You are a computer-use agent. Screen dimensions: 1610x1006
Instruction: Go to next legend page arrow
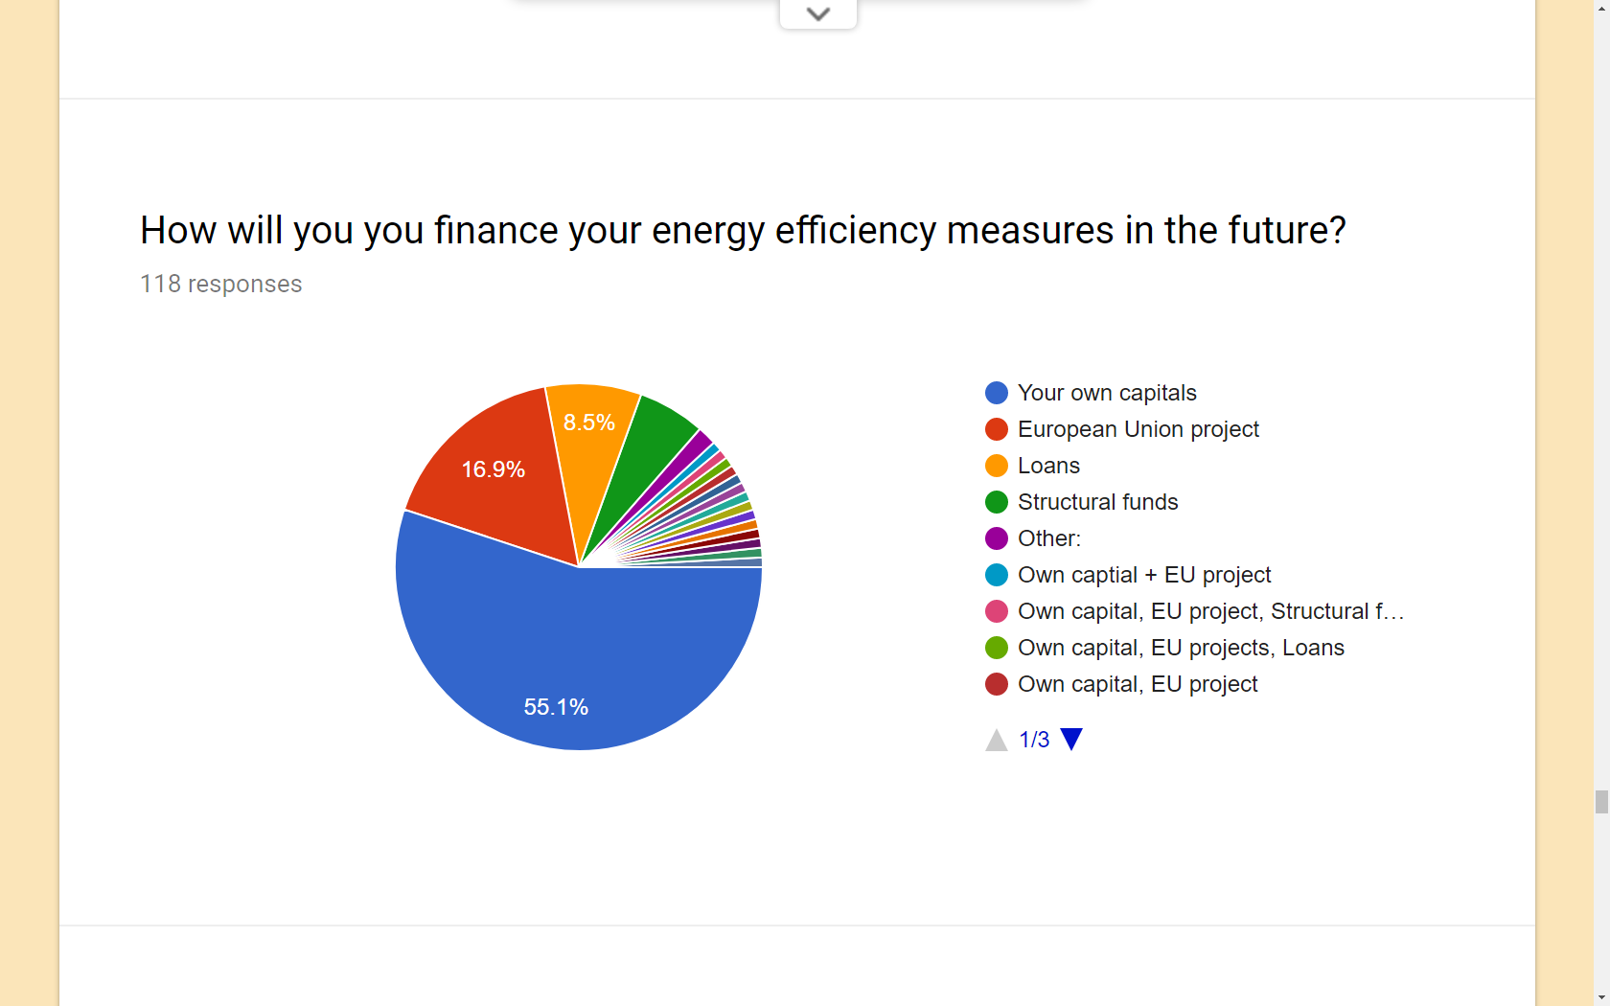tap(1071, 739)
